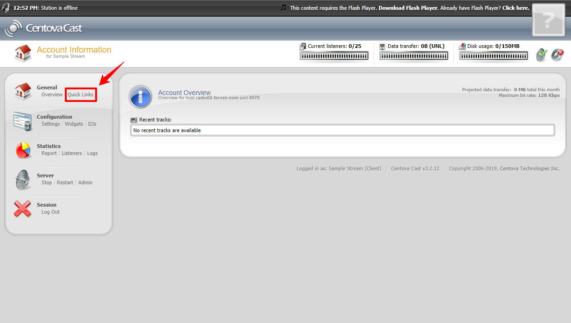Open Widgets under Configuration
Screen dimensions: 571x323
[74, 124]
